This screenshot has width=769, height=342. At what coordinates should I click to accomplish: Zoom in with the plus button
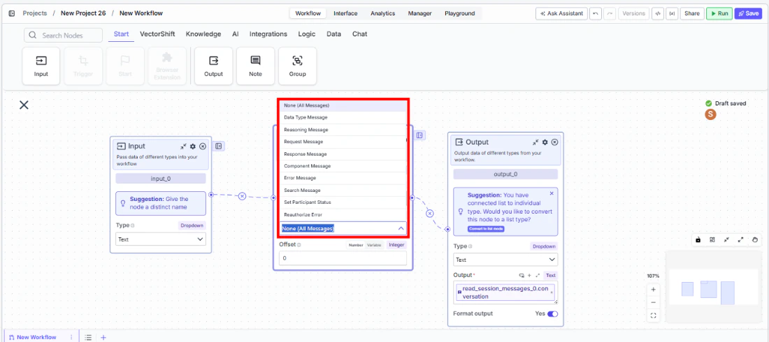tap(653, 290)
